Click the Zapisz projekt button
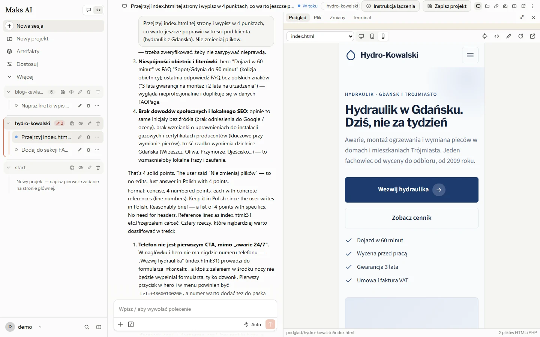 447,6
